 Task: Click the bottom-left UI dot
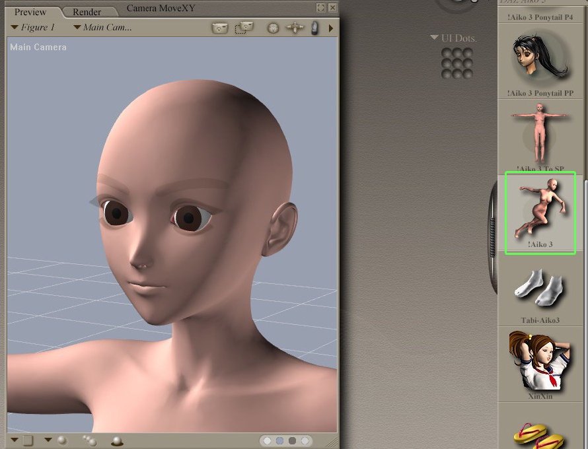coord(446,74)
